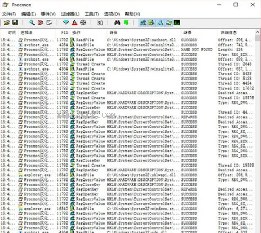Click the 时间 column header
The height and width of the screenshot is (233, 261).
(9, 33)
